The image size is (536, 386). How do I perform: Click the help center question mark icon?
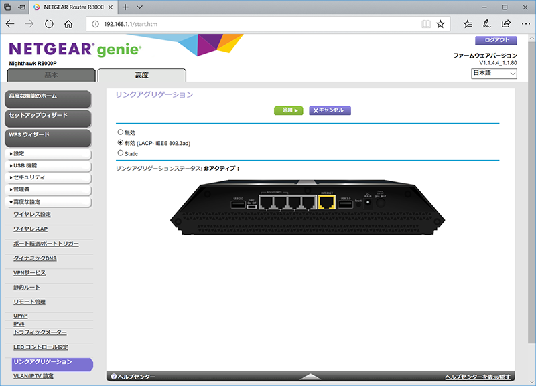pyautogui.click(x=114, y=377)
